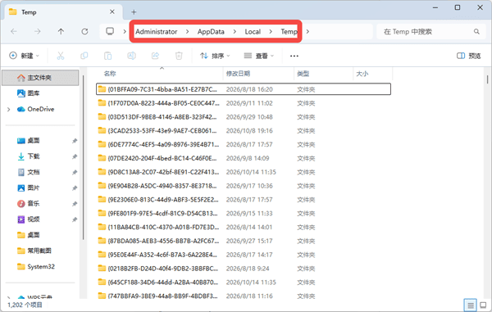492x312 pixels.
Task: Select folder {1F707D0A-8223-444a-BF05-CE0C447...
Action: [x=244, y=103]
